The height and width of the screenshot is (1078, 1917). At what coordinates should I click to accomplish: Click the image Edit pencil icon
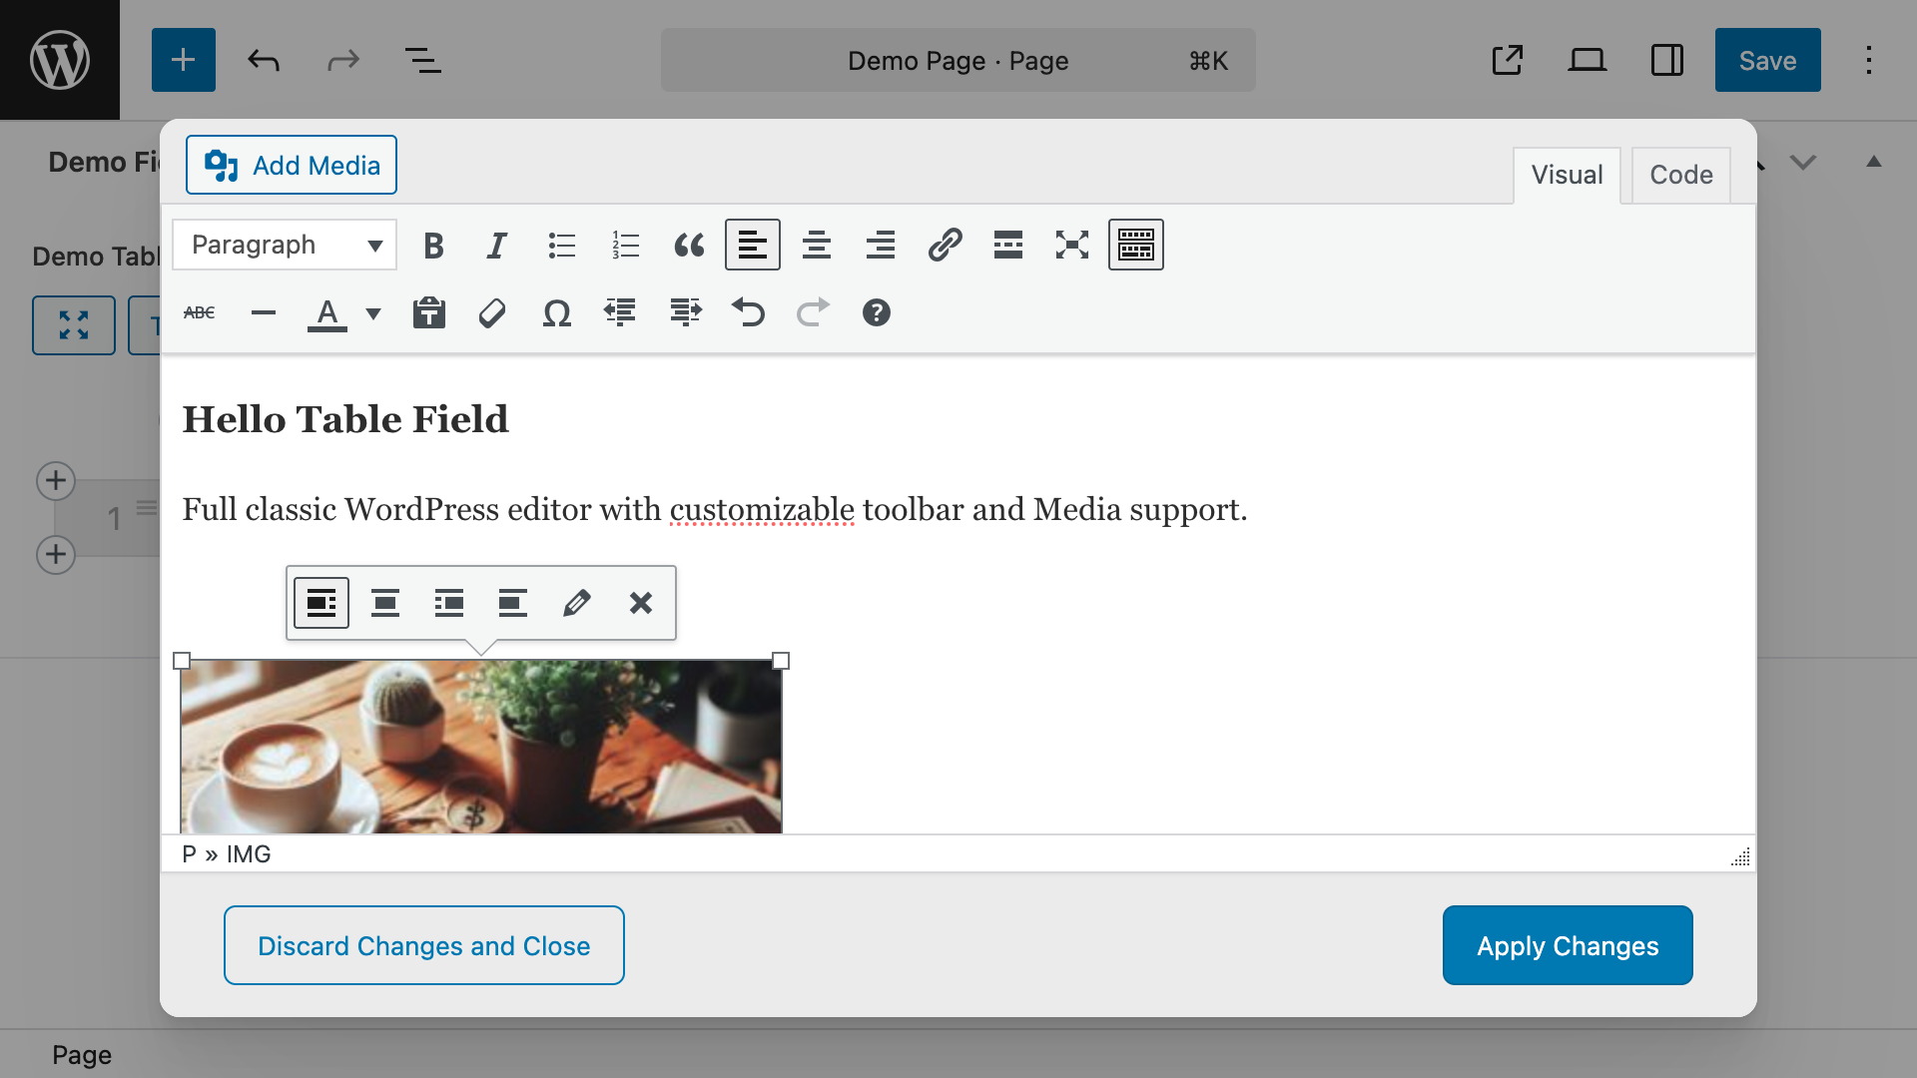[577, 603]
